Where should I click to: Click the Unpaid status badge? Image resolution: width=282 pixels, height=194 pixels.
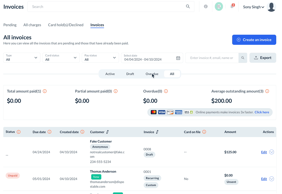[x=13, y=176]
